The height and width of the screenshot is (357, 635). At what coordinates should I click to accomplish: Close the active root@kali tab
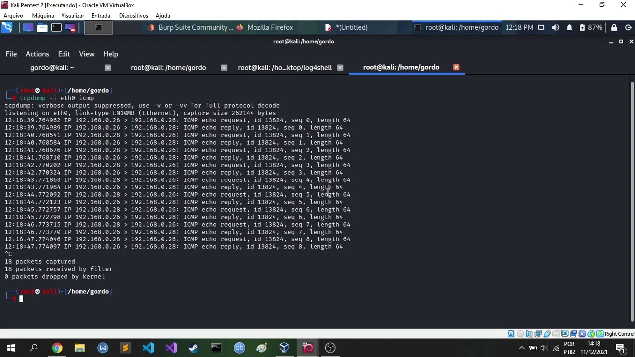pos(456,67)
